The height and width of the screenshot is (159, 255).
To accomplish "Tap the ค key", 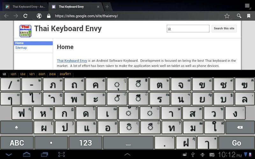I will (96, 85).
